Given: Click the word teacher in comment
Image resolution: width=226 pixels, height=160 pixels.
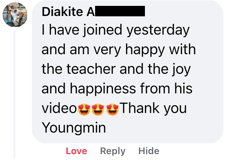Looking at the screenshot, I should click(x=91, y=69).
